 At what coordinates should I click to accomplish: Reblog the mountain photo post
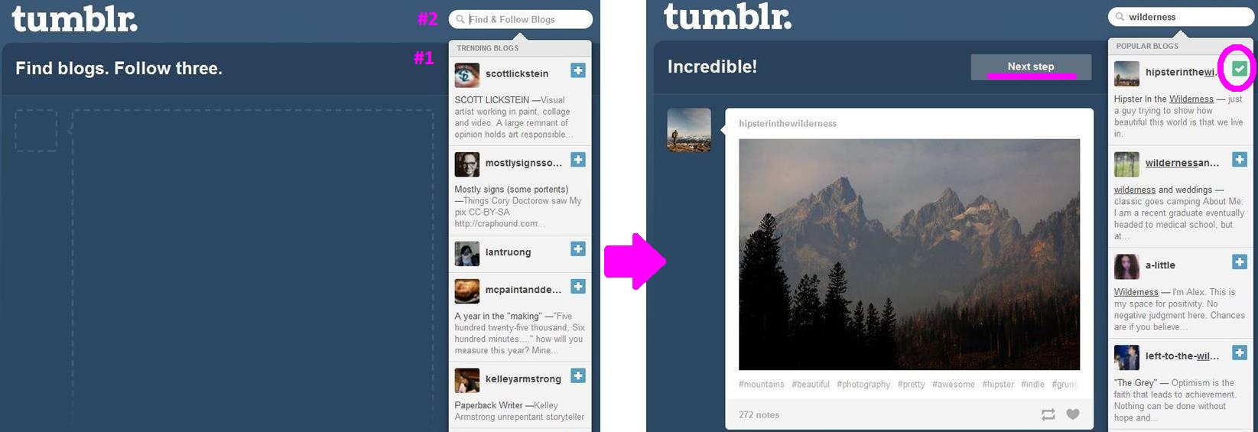(x=1048, y=414)
